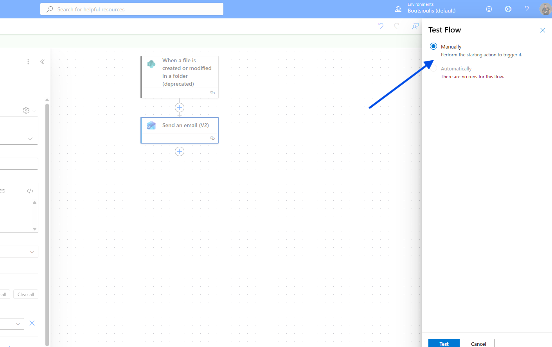Click the insert step plus below trigger

pyautogui.click(x=180, y=108)
